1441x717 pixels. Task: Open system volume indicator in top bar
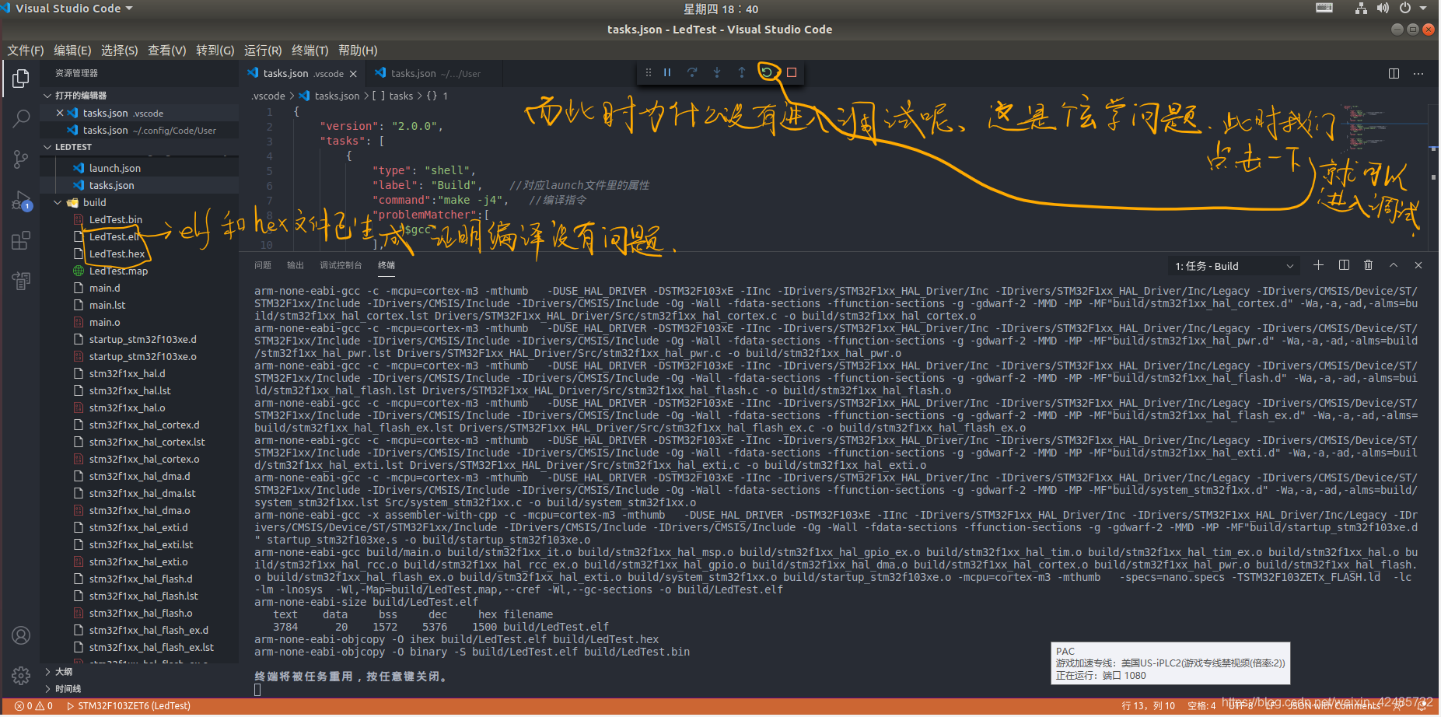(x=1383, y=9)
